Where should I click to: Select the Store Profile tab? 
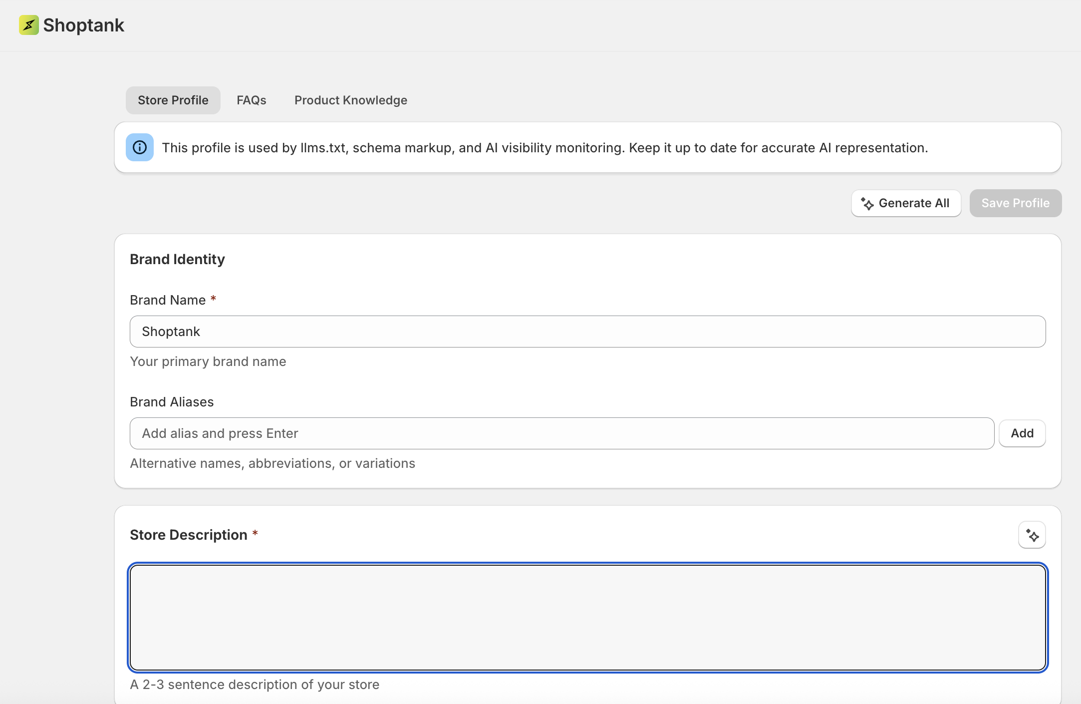tap(173, 100)
